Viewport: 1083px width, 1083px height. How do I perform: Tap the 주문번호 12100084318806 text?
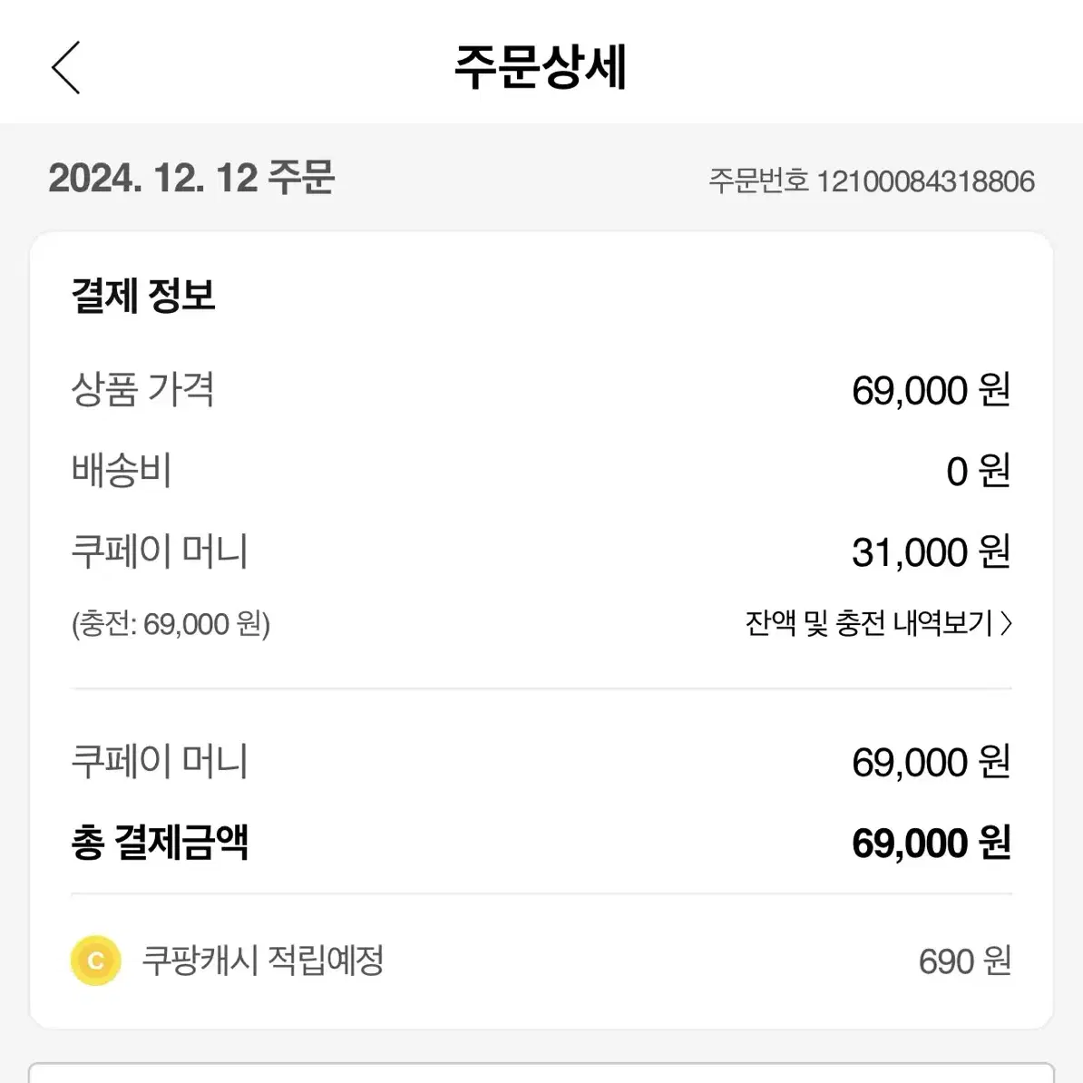pyautogui.click(x=872, y=181)
